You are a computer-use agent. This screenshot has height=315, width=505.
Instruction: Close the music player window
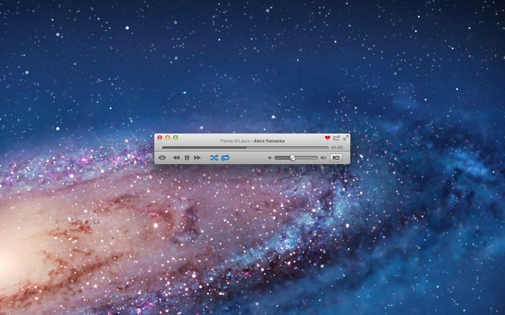(x=160, y=138)
